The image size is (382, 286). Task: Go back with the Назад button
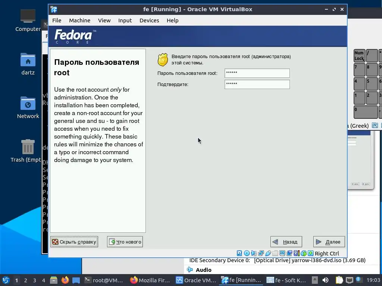coord(286,242)
